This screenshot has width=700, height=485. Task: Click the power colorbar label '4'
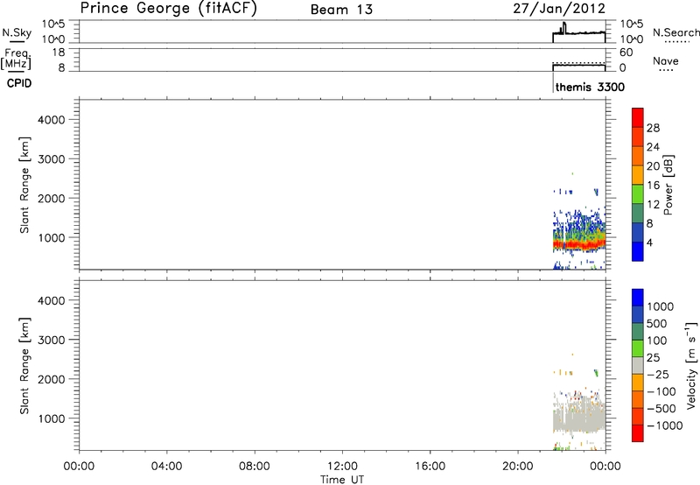[649, 242]
